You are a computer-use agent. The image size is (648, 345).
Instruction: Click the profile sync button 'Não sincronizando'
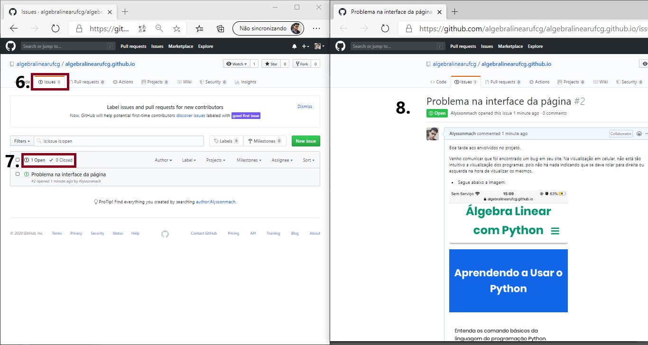point(268,28)
